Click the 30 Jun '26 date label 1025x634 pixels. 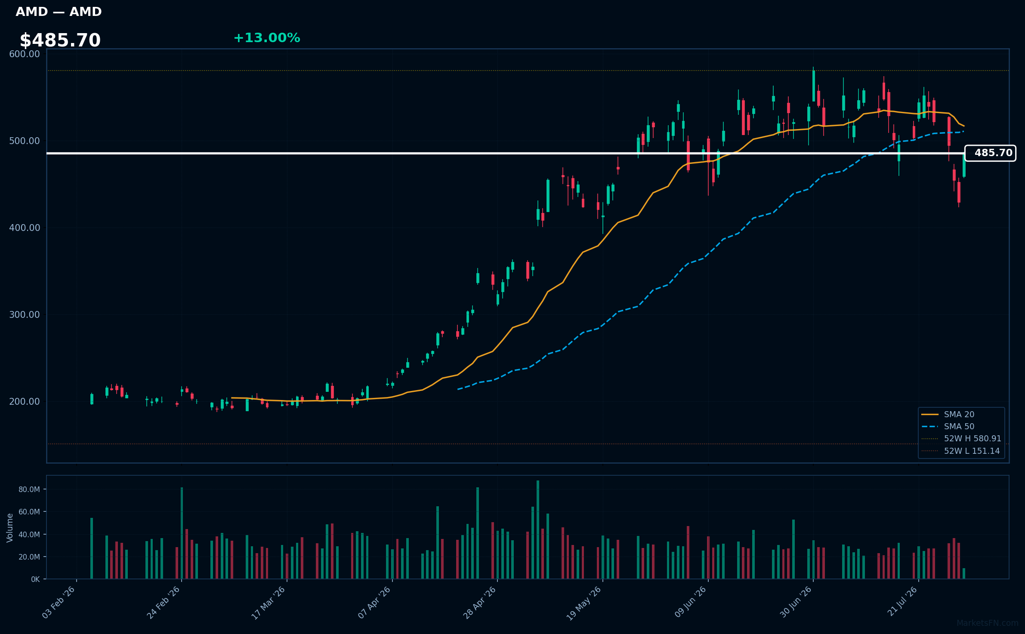click(x=796, y=602)
